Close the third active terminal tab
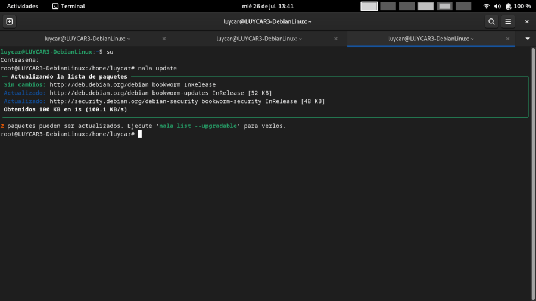The height and width of the screenshot is (301, 536). (507, 39)
